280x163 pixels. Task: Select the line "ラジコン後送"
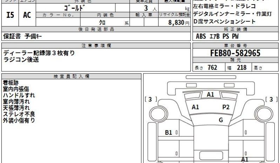(21, 59)
